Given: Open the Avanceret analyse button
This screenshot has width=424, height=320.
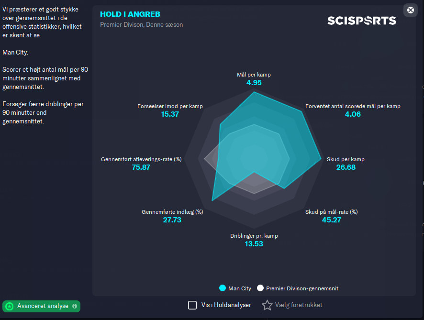Looking at the screenshot, I should click(x=43, y=306).
